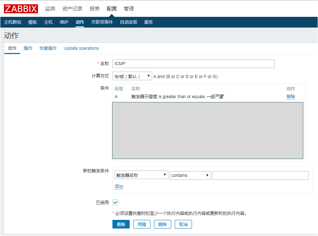Image resolution: width=318 pixels, height=236 pixels.
Task: Open the 资产记录 top menu
Action: [72, 9]
